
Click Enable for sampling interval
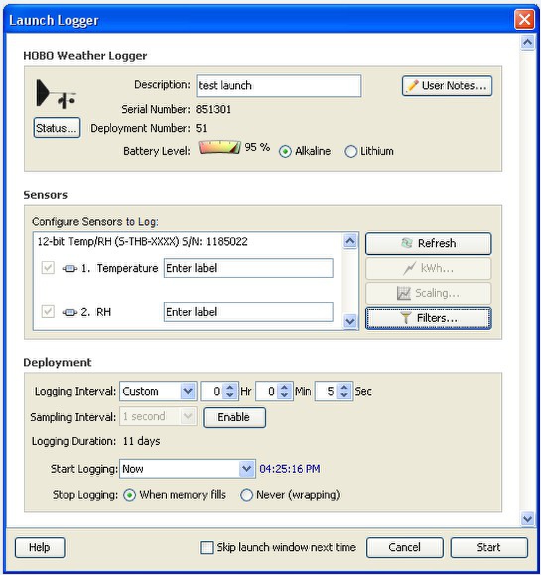(234, 417)
